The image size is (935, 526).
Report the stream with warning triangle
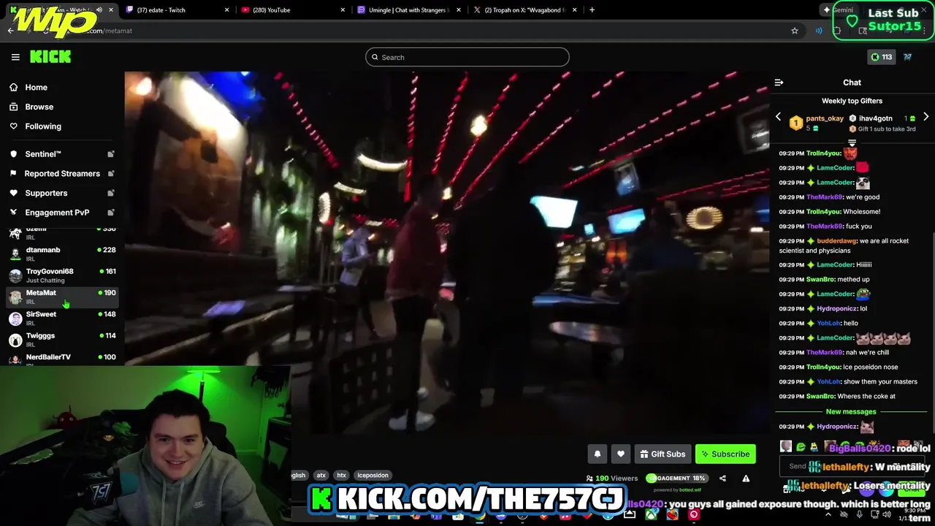pos(746,479)
